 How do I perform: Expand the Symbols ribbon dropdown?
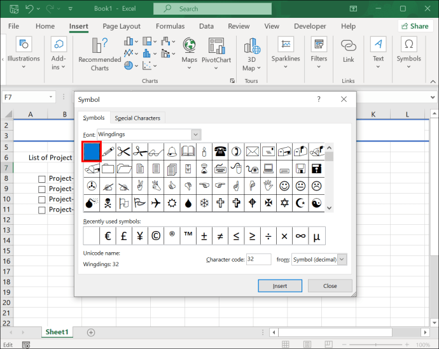click(x=408, y=67)
